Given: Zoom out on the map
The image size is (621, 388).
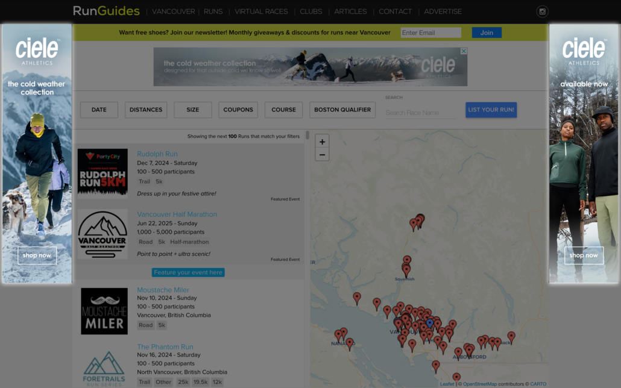Looking at the screenshot, I should click(x=322, y=154).
